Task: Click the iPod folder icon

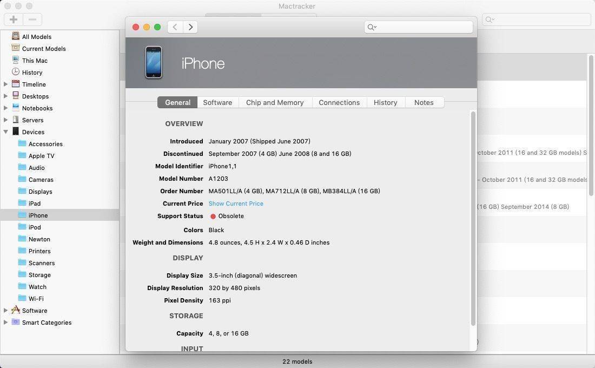Action: click(22, 227)
